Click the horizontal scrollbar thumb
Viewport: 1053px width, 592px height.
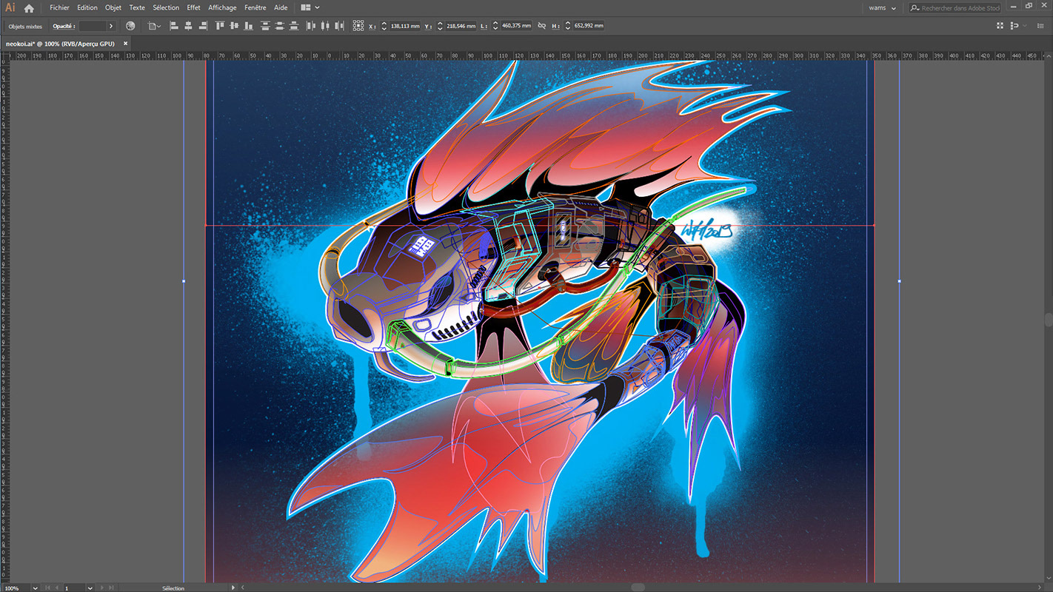pyautogui.click(x=637, y=588)
